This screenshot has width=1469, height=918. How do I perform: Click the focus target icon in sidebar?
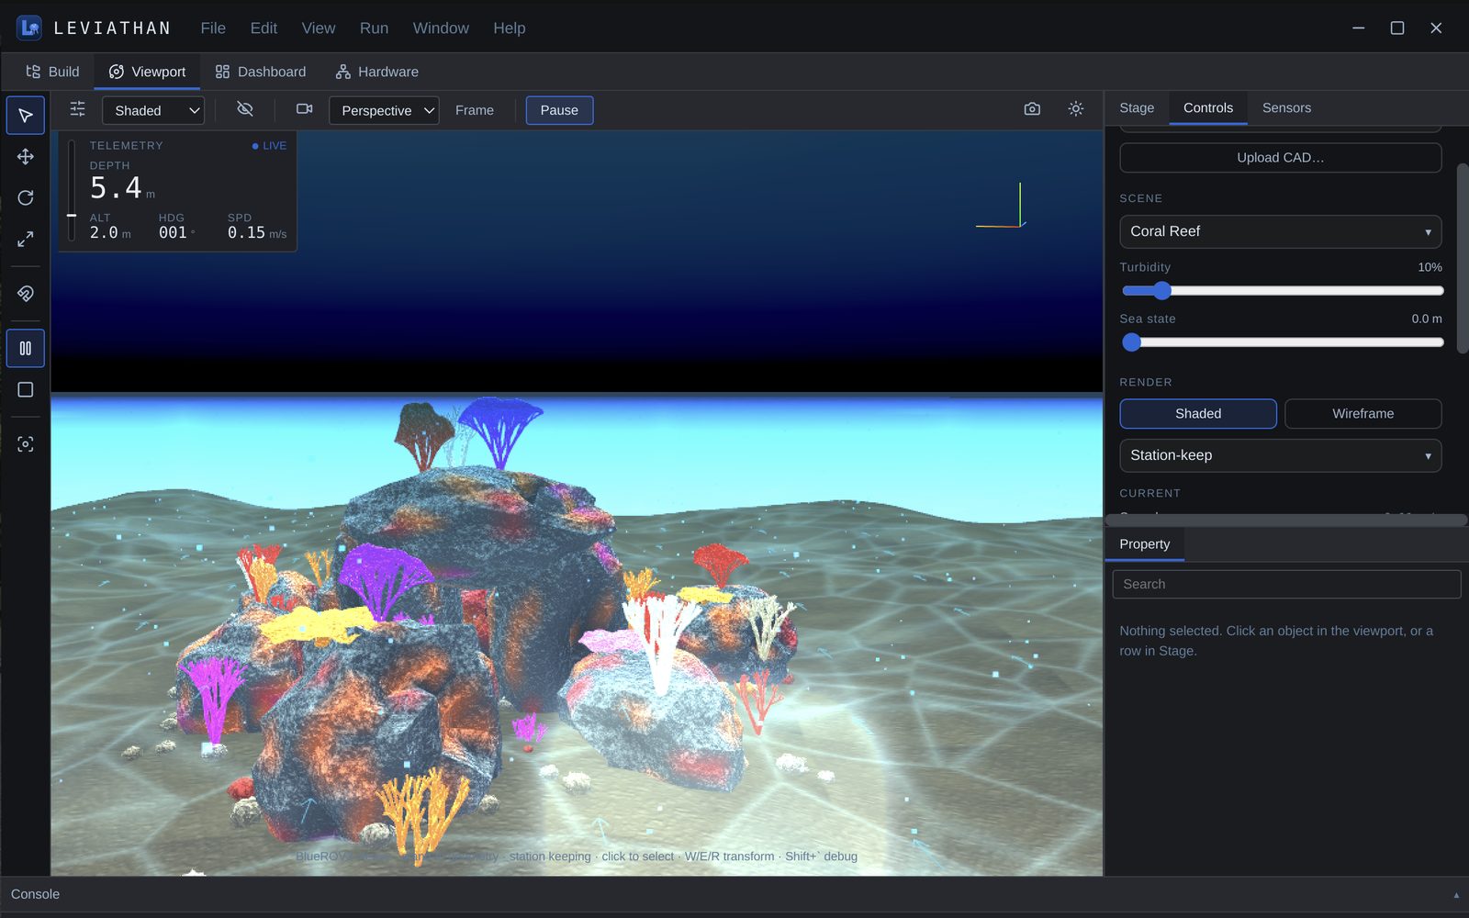click(26, 444)
